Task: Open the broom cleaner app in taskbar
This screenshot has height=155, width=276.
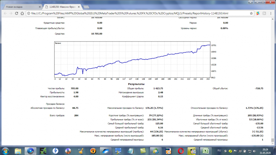Action: pyautogui.click(x=81, y=151)
